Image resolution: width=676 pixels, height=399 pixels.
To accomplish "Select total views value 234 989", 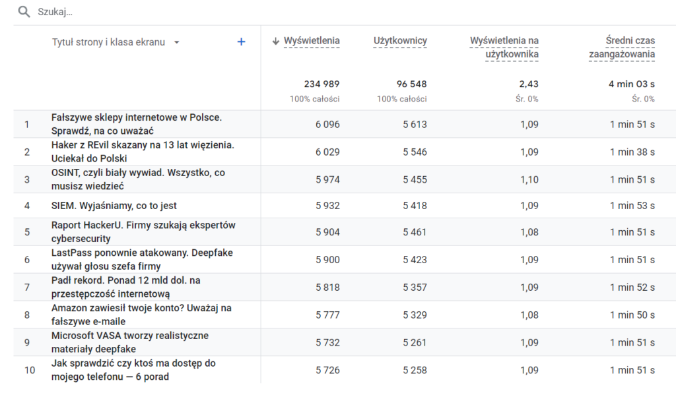I will click(x=321, y=84).
